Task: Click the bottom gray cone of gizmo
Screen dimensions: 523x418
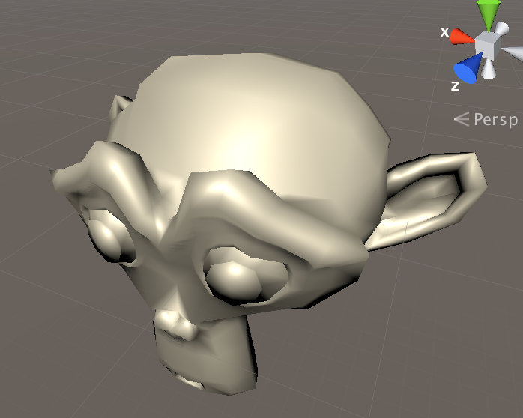Action: pyautogui.click(x=489, y=70)
